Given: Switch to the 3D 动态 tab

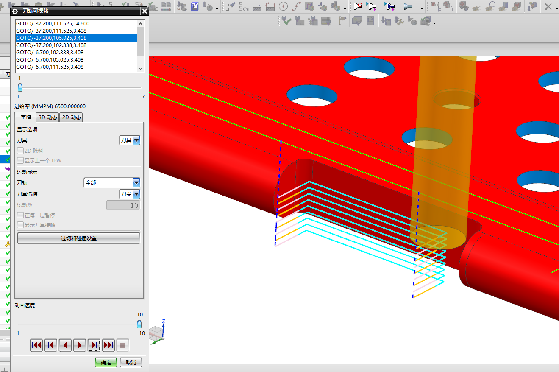Looking at the screenshot, I should coord(48,117).
